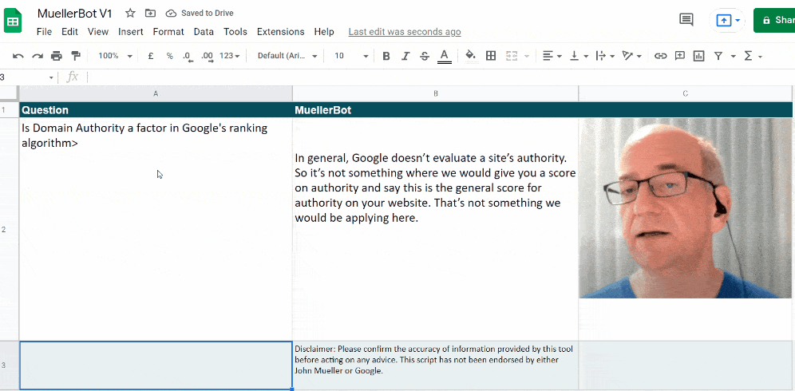Viewport: 795px width, 391px height.
Task: Open the zoom 100% dropdown
Action: pyautogui.click(x=116, y=56)
